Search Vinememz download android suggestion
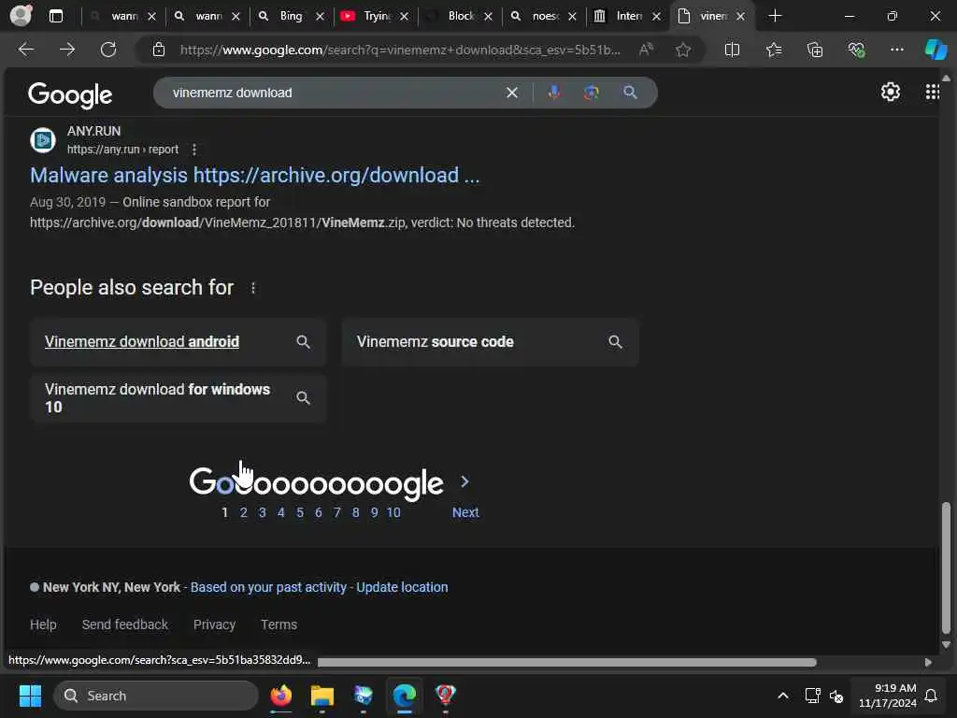957x718 pixels. (179, 342)
